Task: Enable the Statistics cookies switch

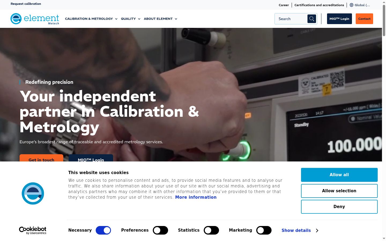Action: click(x=211, y=230)
